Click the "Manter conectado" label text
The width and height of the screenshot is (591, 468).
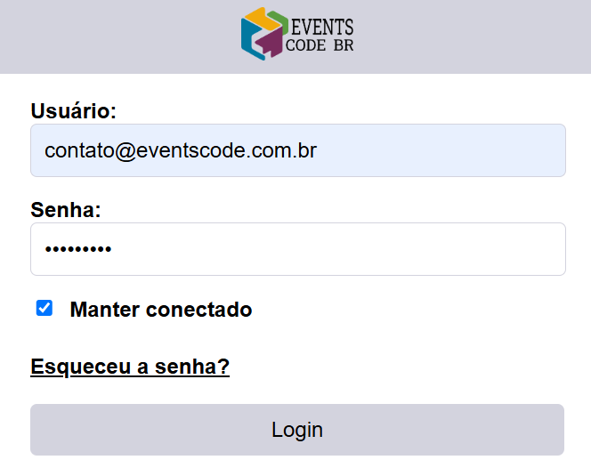161,310
